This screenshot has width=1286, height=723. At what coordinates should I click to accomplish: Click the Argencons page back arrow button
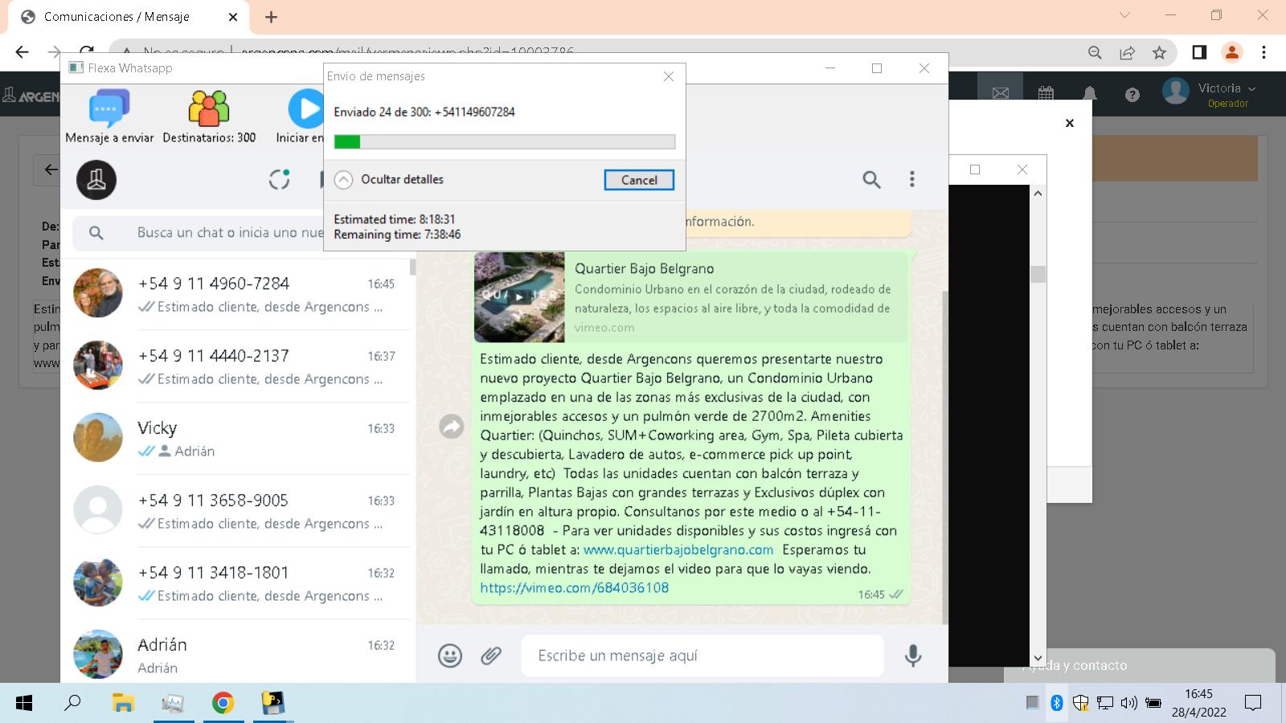click(x=50, y=170)
